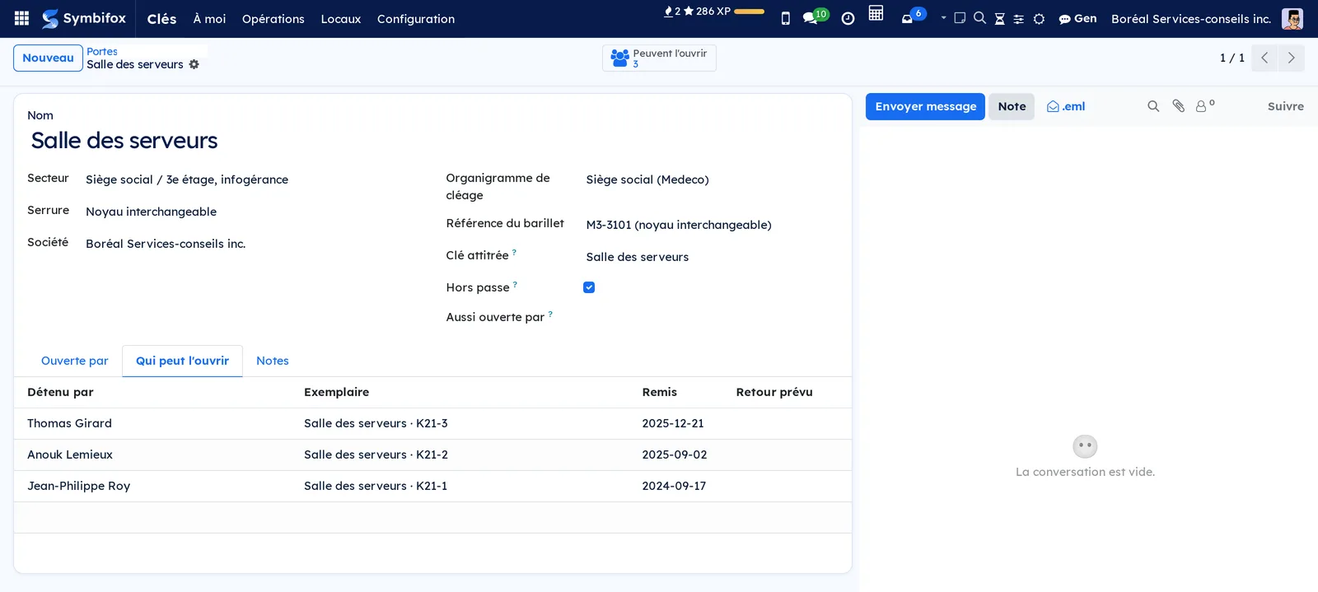1318x592 pixels.
Task: Switch to the Notes tab
Action: pyautogui.click(x=273, y=361)
